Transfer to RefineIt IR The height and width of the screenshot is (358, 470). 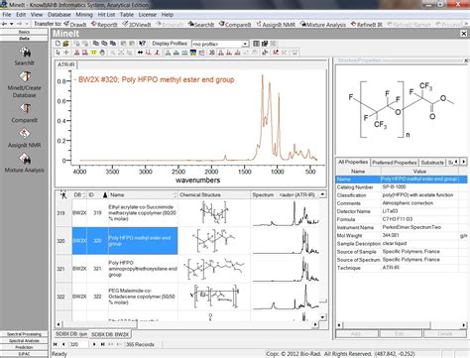coord(367,24)
